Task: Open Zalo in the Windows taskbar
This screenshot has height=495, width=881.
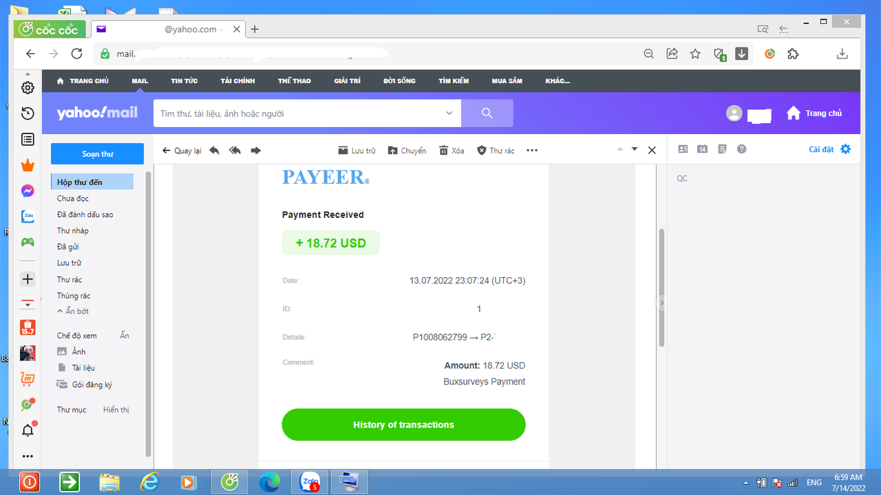Action: coord(310,483)
